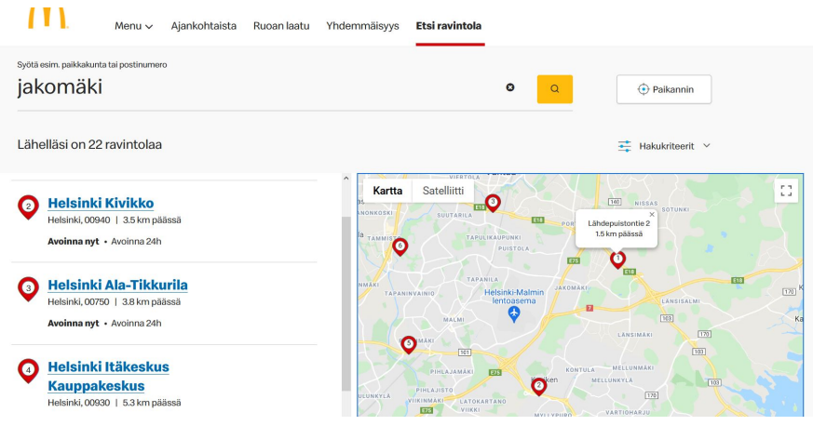Image resolution: width=813 pixels, height=439 pixels.
Task: Click the Helsinki-Malmin lentoasema airport icon
Action: pos(514,313)
